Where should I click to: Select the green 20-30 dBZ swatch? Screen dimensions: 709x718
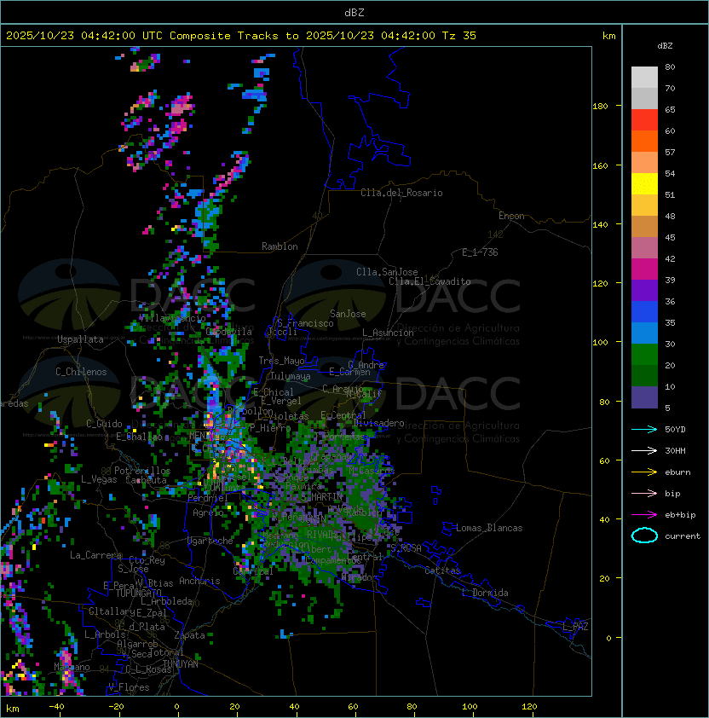(x=644, y=355)
